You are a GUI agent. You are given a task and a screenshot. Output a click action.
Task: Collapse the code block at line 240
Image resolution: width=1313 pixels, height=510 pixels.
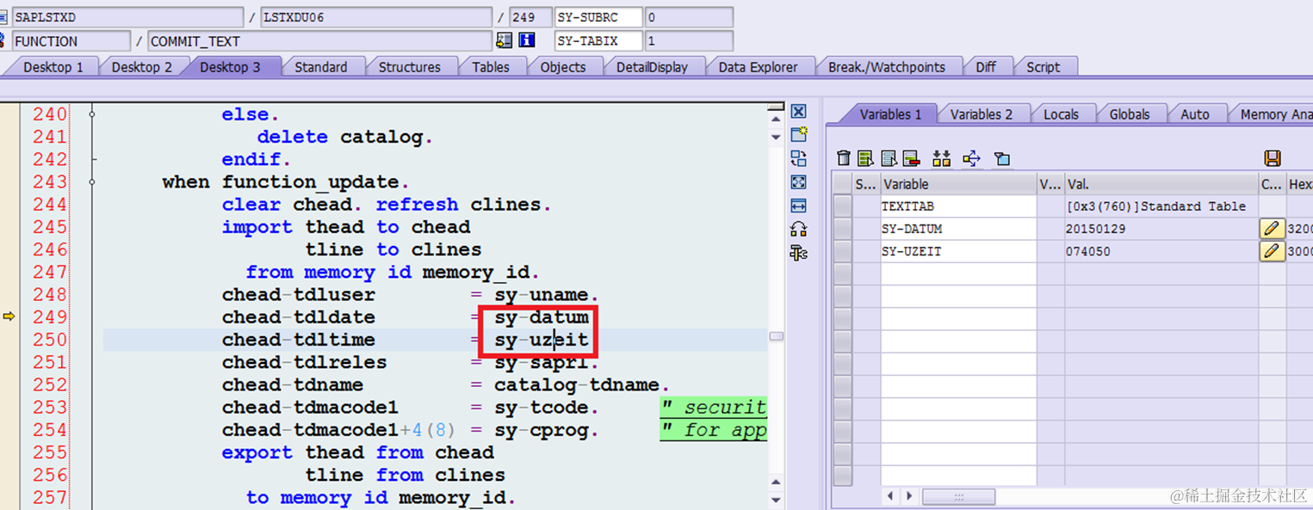pos(92,114)
